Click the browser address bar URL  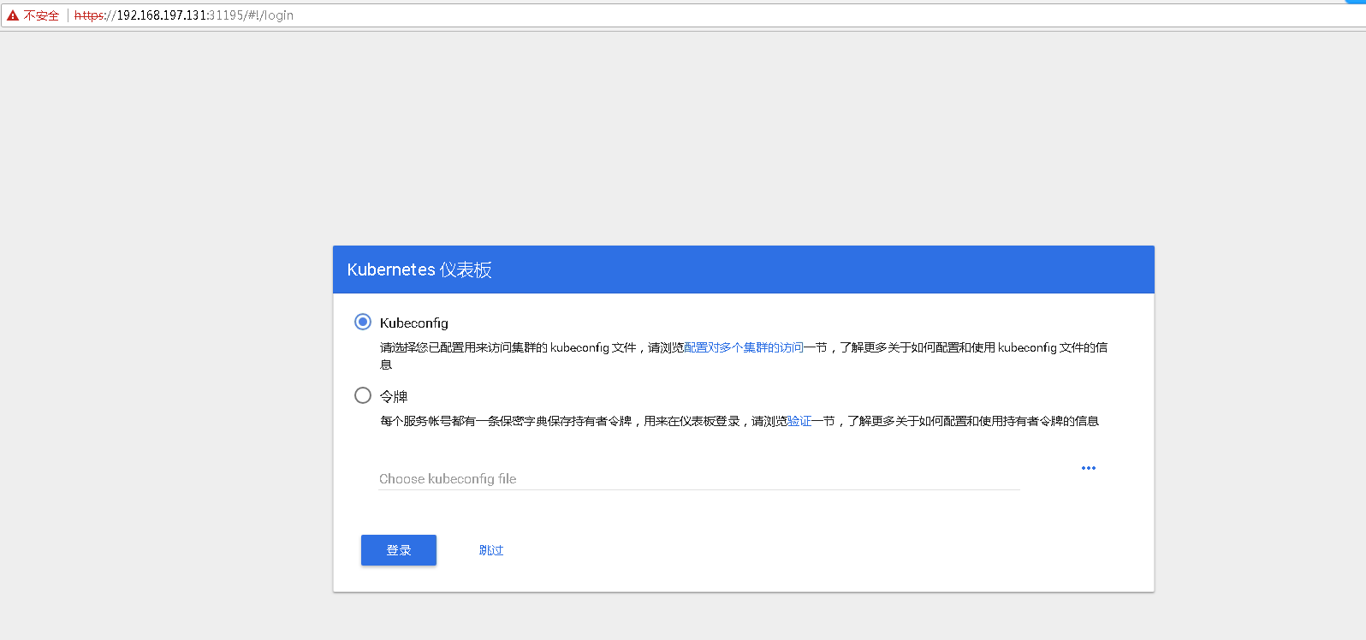coord(184,15)
